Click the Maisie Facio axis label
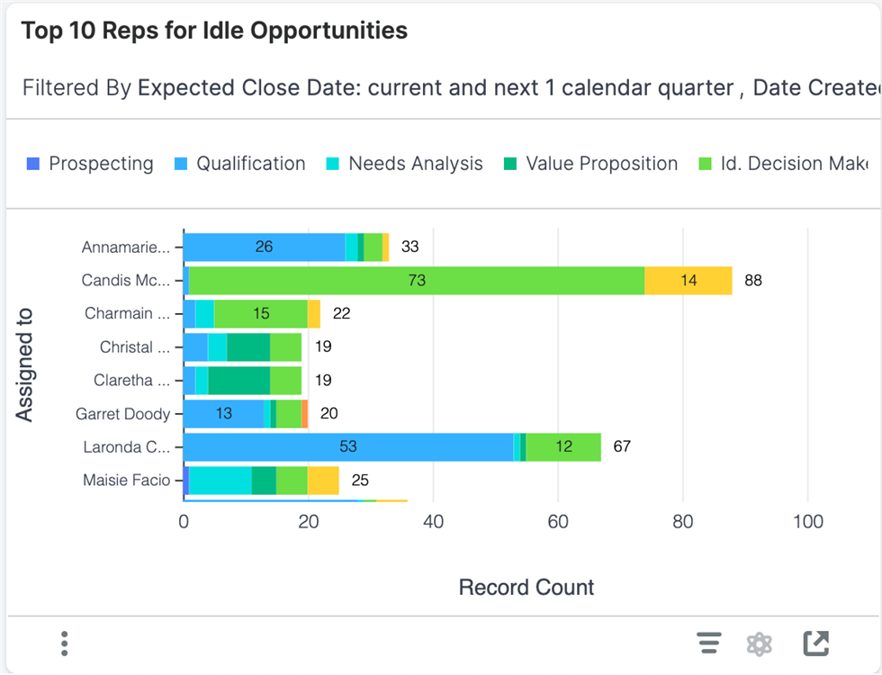Screen dimensions: 882x675 tap(126, 481)
